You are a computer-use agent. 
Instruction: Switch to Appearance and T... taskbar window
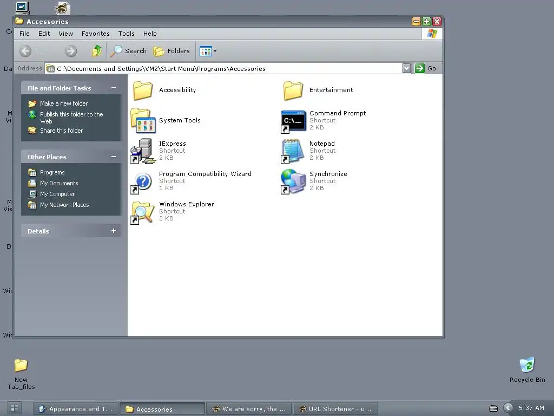click(76, 409)
